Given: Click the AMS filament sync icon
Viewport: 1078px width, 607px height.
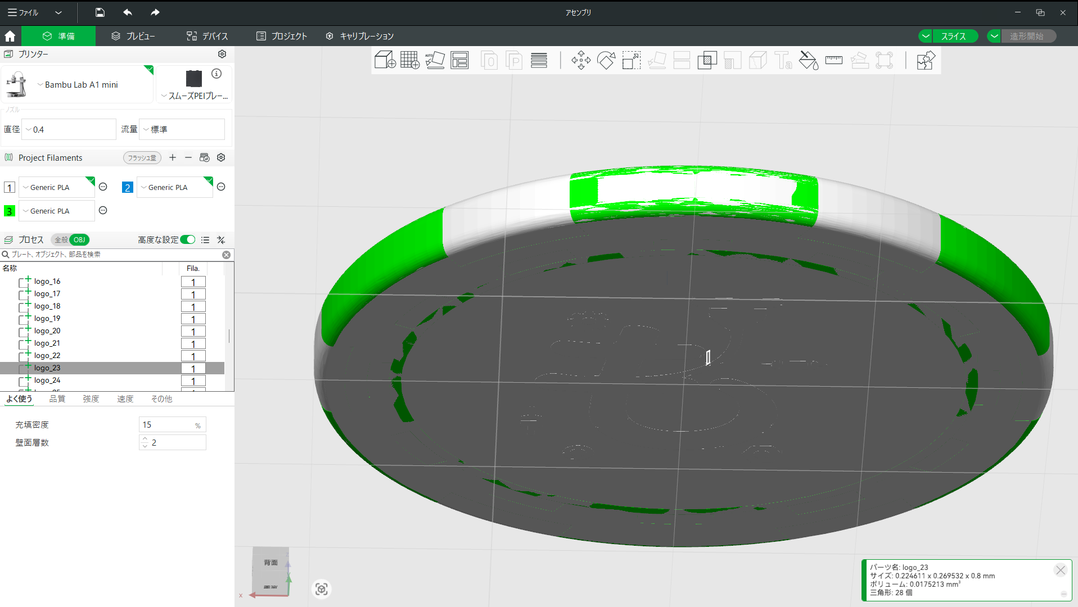Looking at the screenshot, I should click(205, 157).
